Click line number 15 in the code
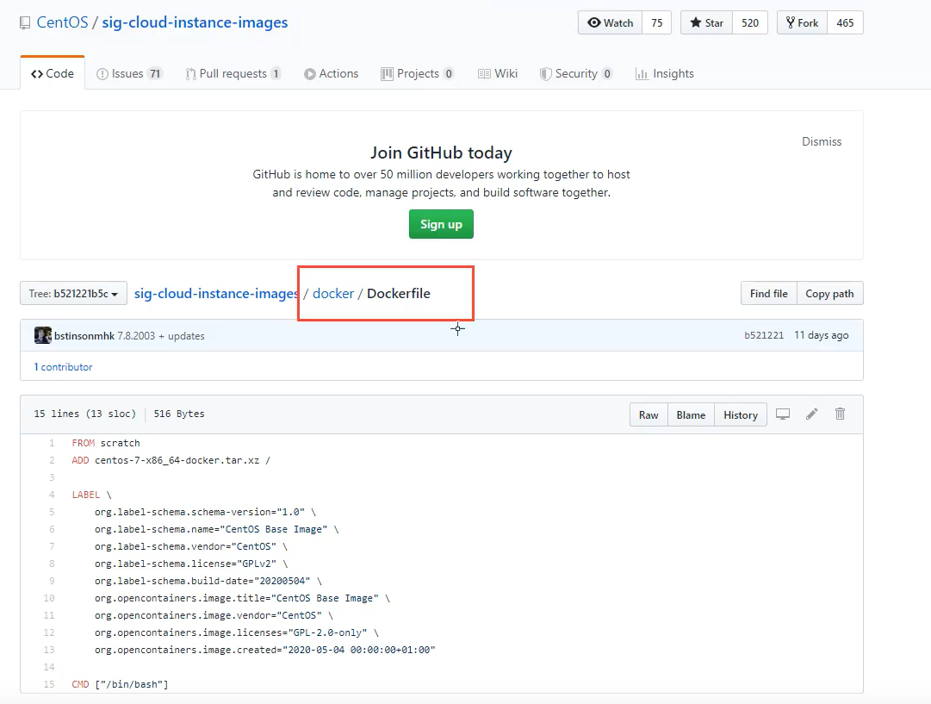 49,684
